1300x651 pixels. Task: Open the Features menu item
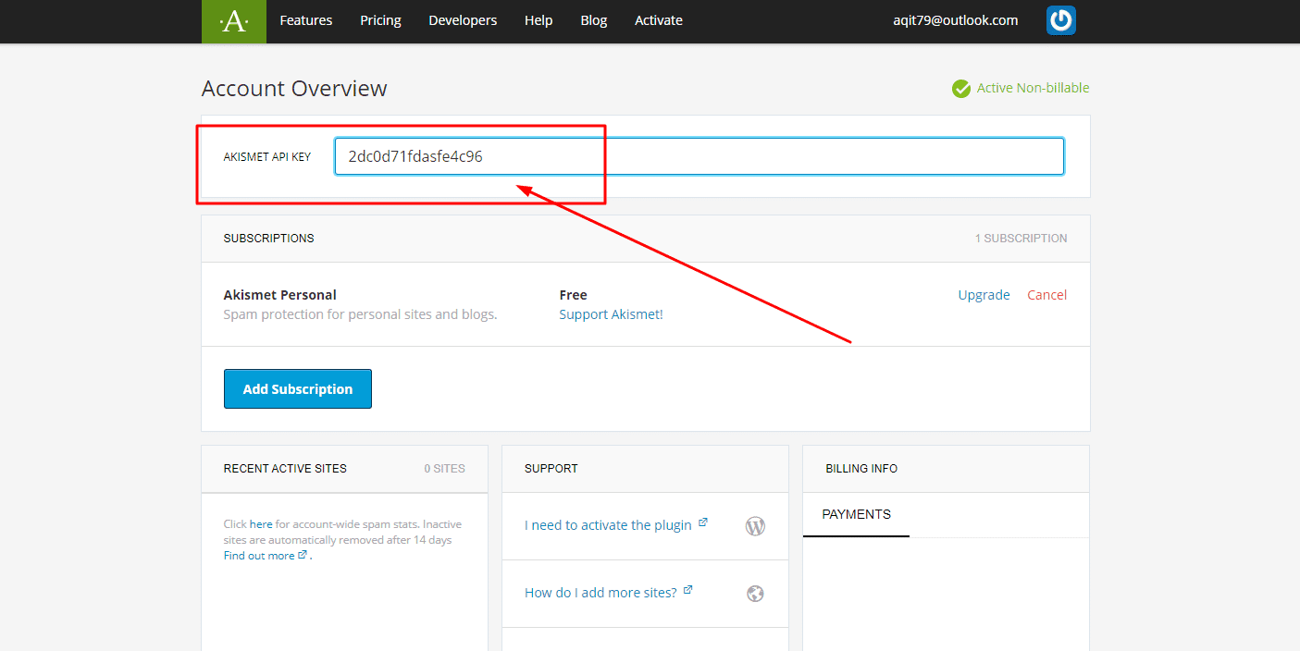(x=305, y=20)
